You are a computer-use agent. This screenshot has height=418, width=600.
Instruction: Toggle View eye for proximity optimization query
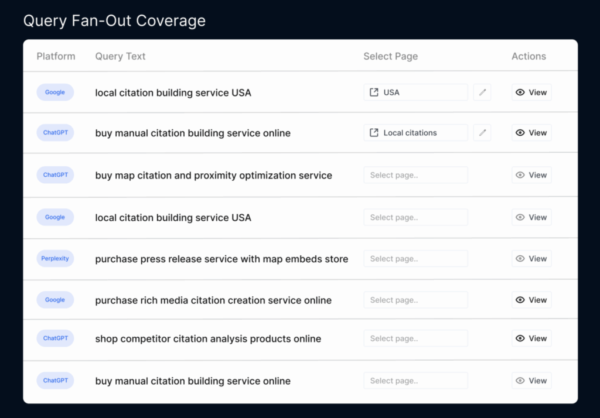click(x=520, y=175)
